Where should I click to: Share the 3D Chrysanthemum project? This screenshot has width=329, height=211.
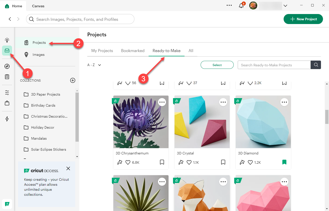(120, 162)
